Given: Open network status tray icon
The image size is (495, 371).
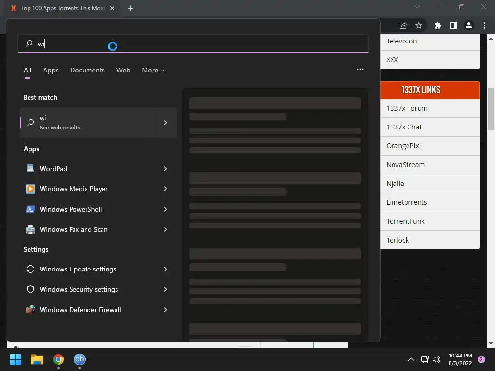Looking at the screenshot, I should point(424,359).
